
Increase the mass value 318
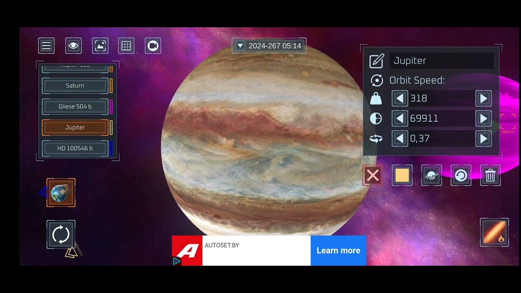(484, 98)
